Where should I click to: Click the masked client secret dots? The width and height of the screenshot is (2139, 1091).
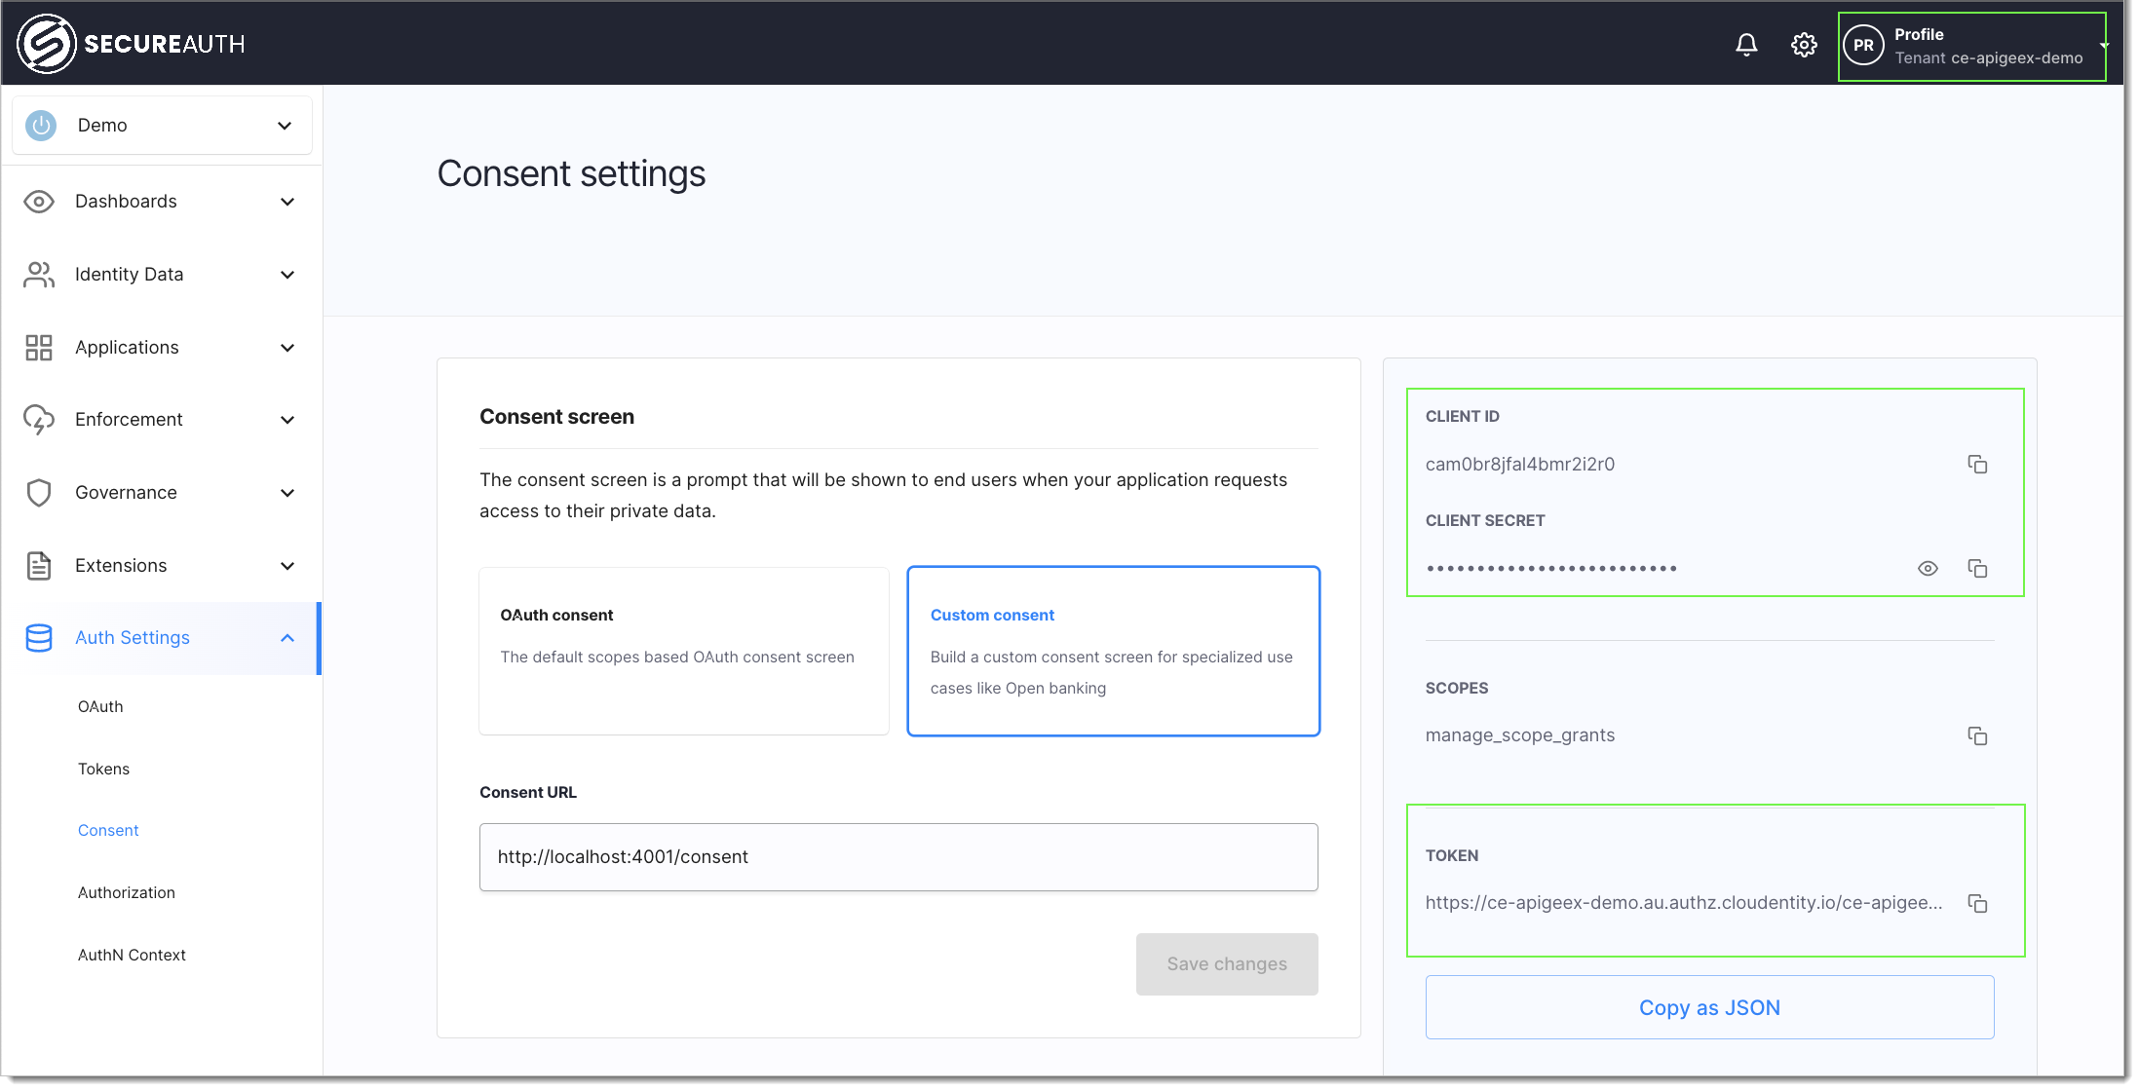click(x=1551, y=569)
